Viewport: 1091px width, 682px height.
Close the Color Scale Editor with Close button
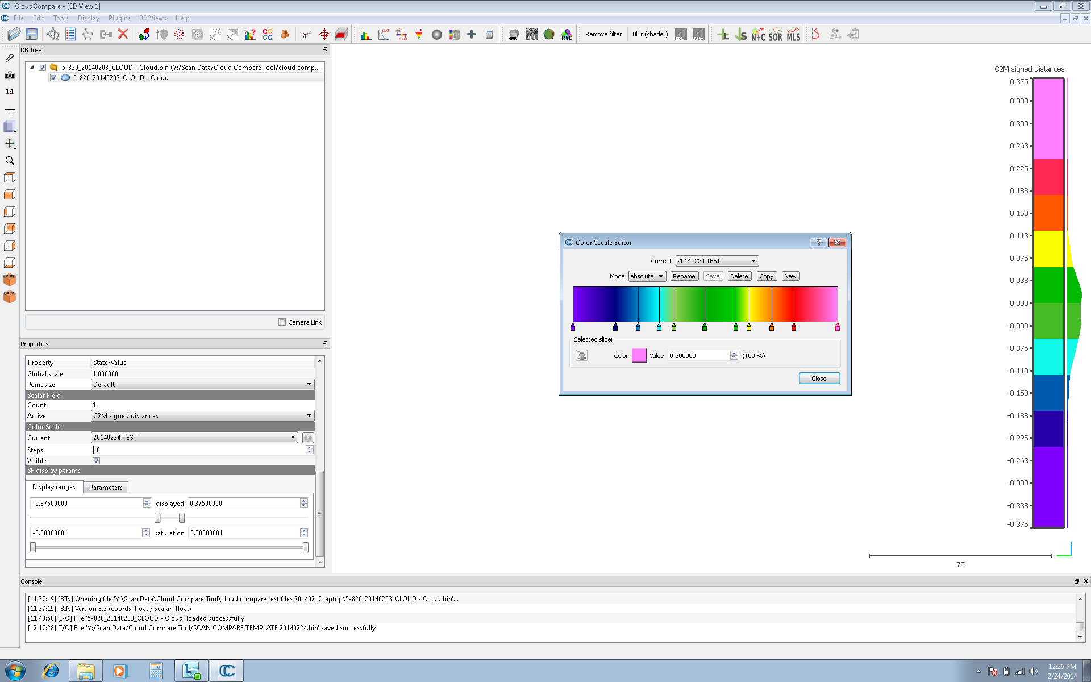819,378
